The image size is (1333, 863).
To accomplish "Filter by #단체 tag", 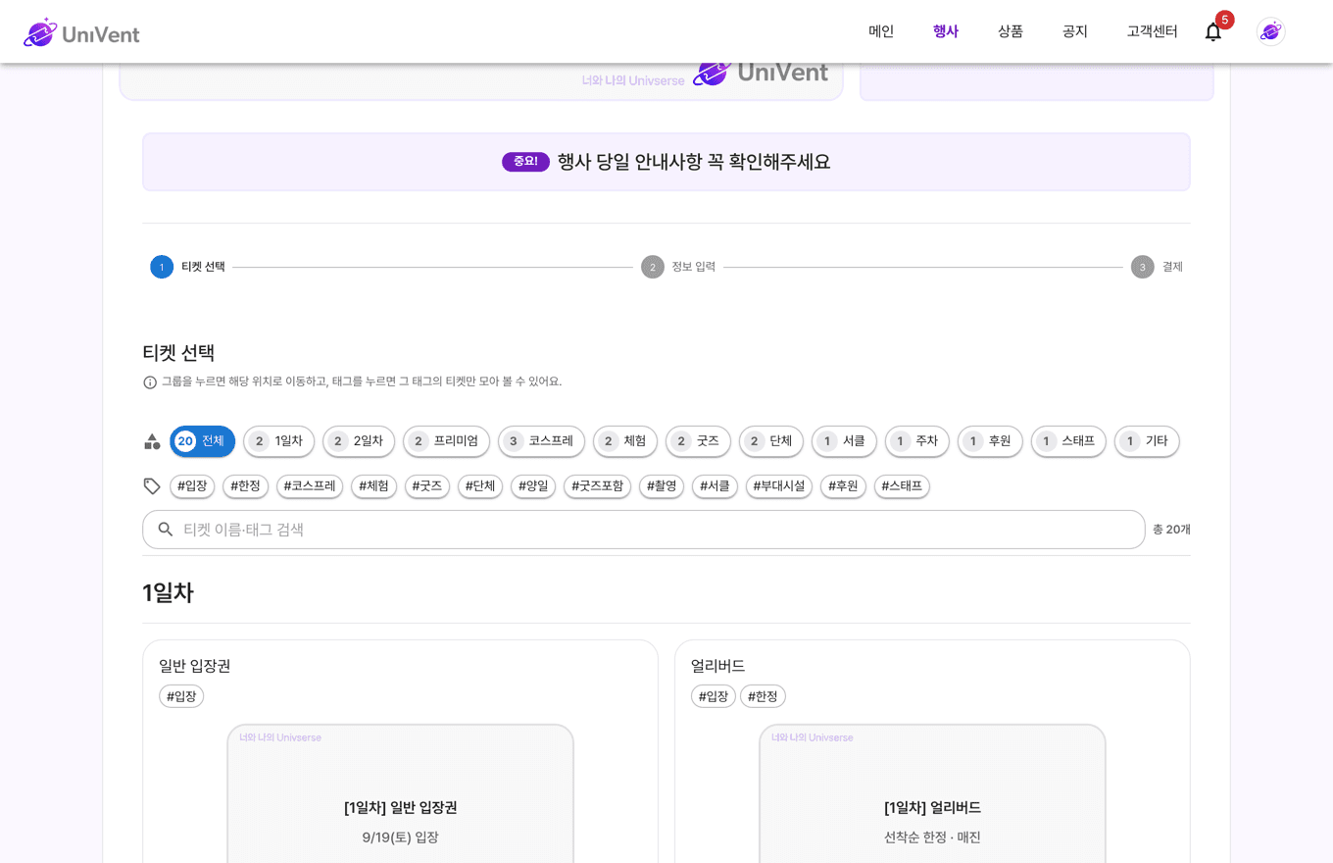I will (x=480, y=486).
